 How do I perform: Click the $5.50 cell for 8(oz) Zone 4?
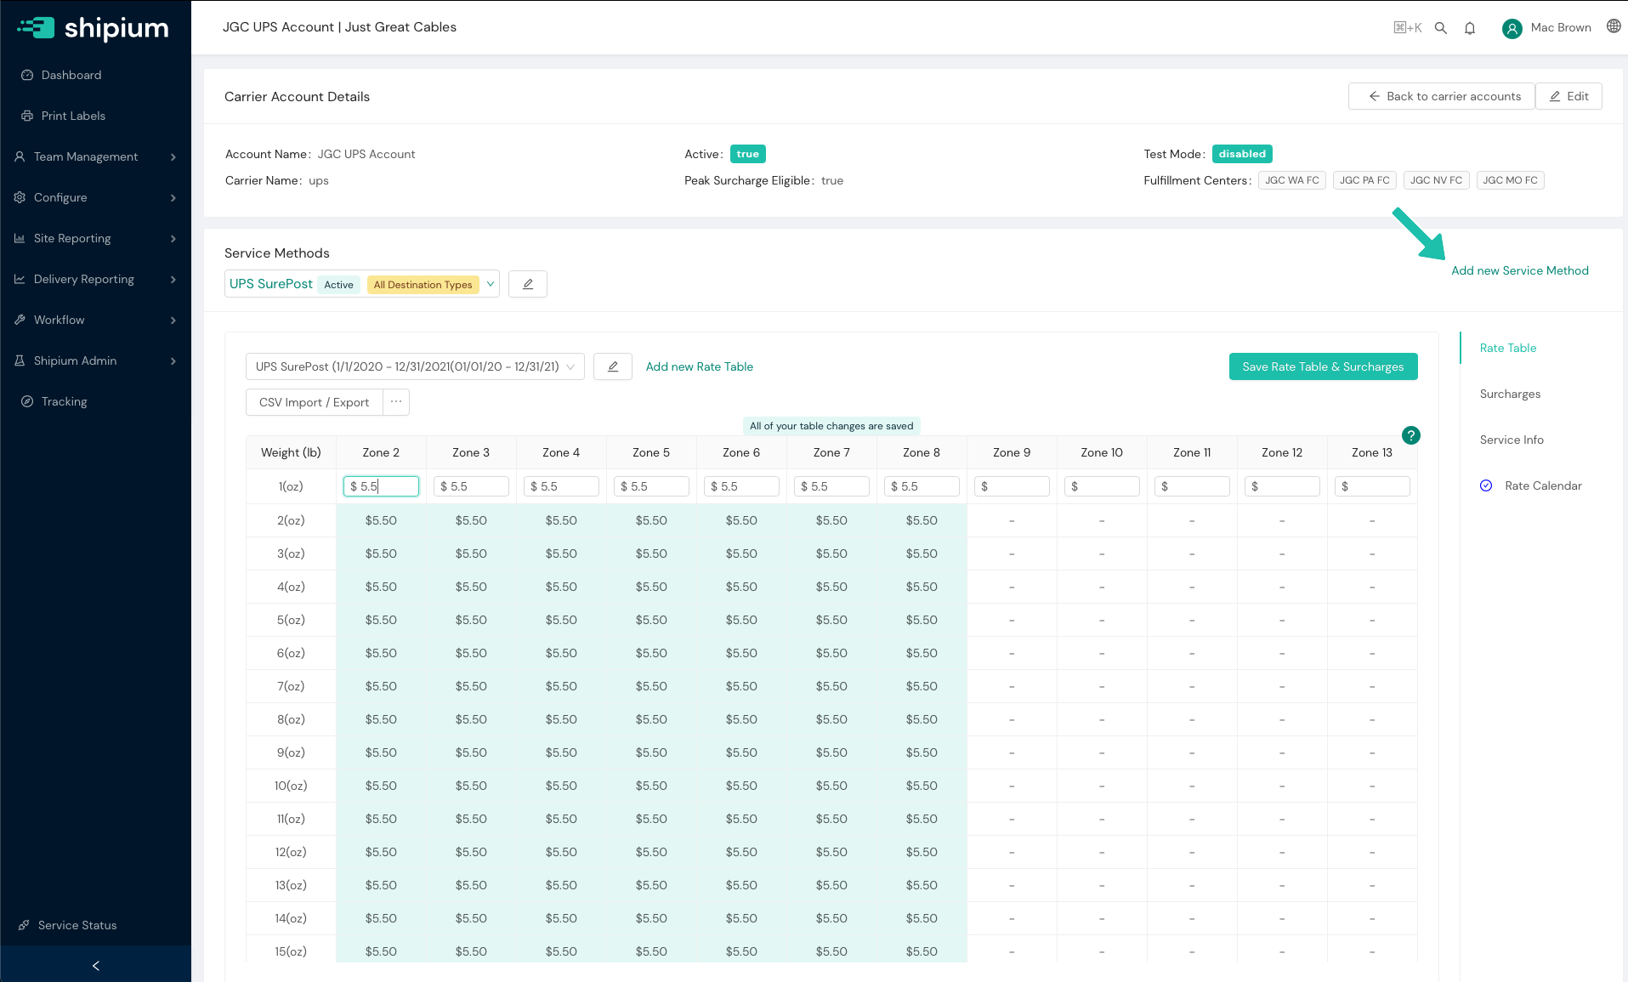pos(561,719)
